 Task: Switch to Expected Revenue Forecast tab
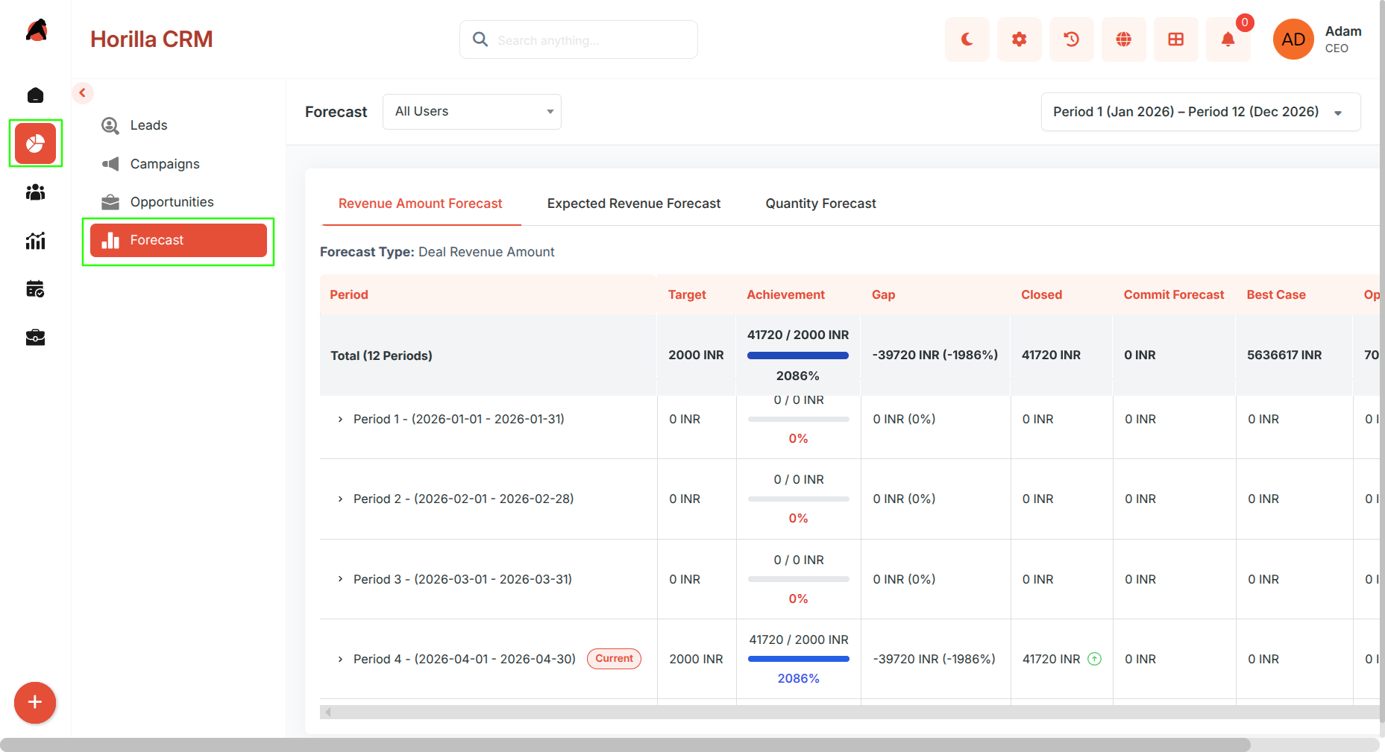pos(634,203)
